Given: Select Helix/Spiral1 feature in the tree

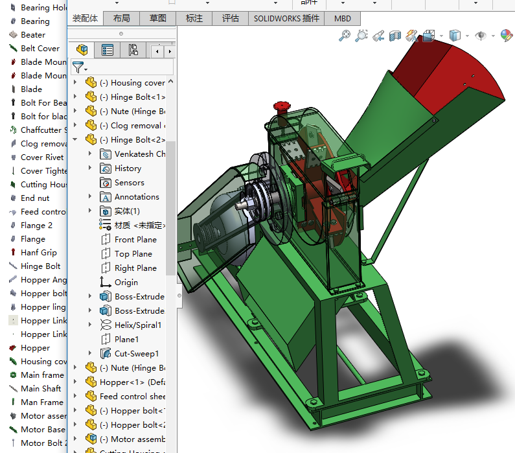Looking at the screenshot, I should pyautogui.click(x=137, y=325).
